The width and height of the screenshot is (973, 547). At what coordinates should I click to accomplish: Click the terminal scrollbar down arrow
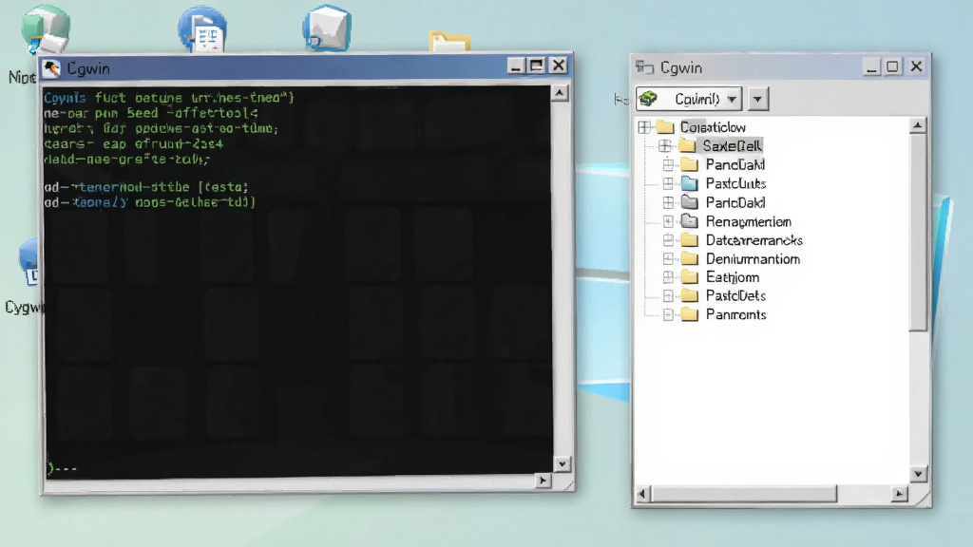point(562,463)
